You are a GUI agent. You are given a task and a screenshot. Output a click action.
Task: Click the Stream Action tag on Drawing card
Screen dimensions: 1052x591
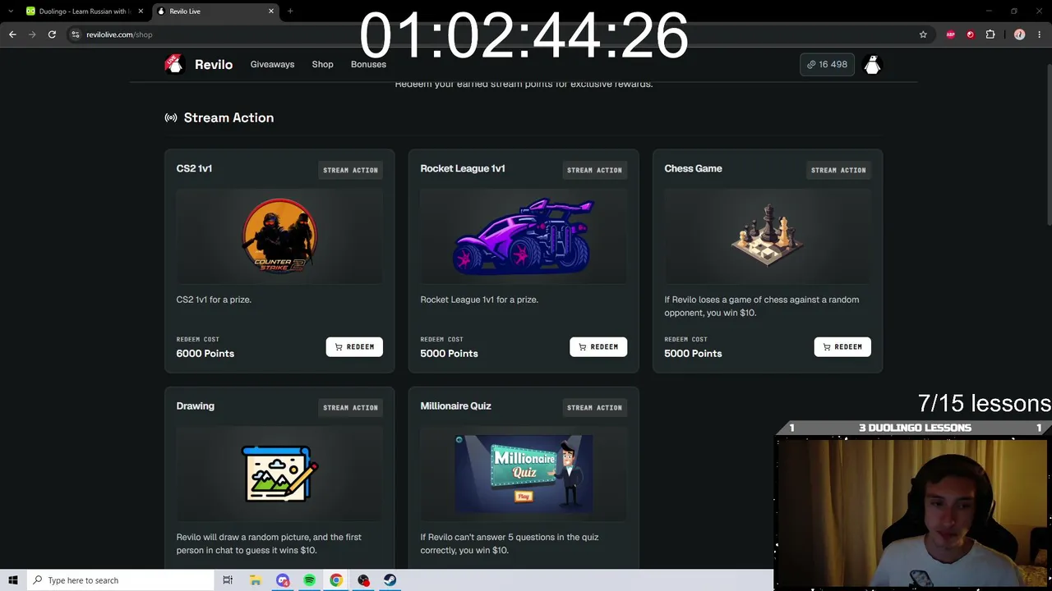[x=350, y=407]
